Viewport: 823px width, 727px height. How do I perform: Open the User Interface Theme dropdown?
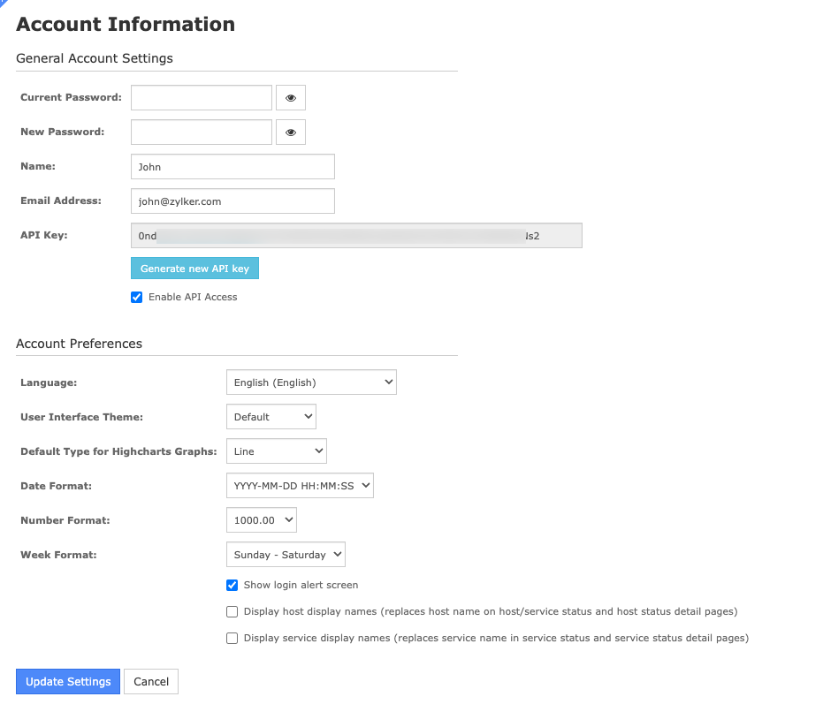tap(271, 417)
